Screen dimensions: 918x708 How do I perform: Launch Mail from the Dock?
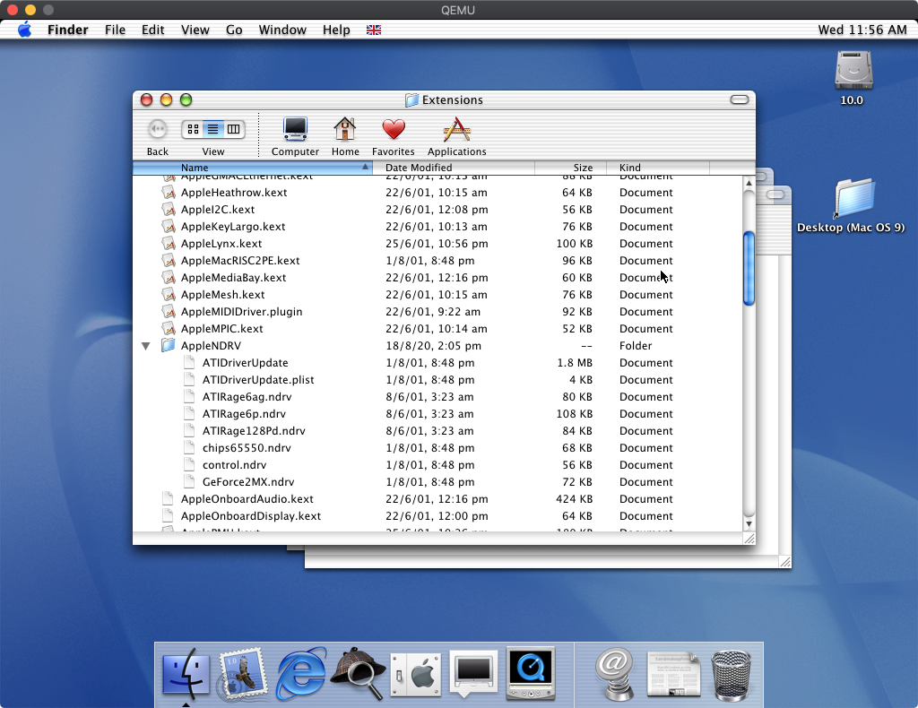tap(241, 673)
